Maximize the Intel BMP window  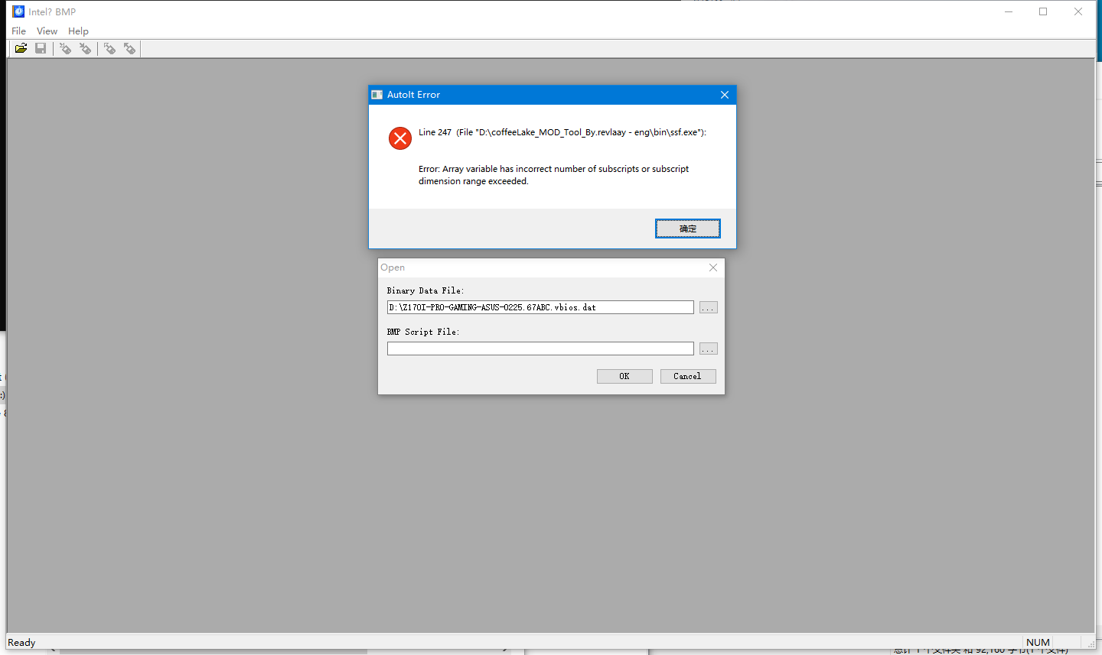(1043, 11)
